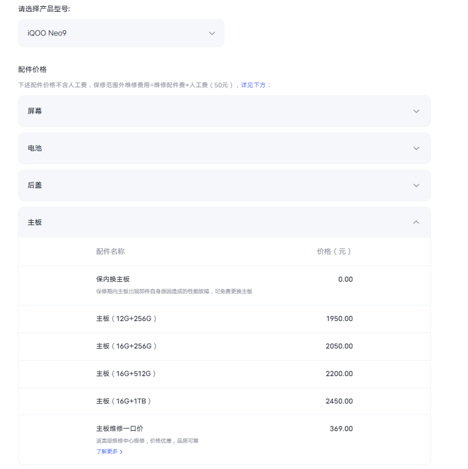The height and width of the screenshot is (469, 468).
Task: Expand the 后盖 price section
Action: (35, 185)
